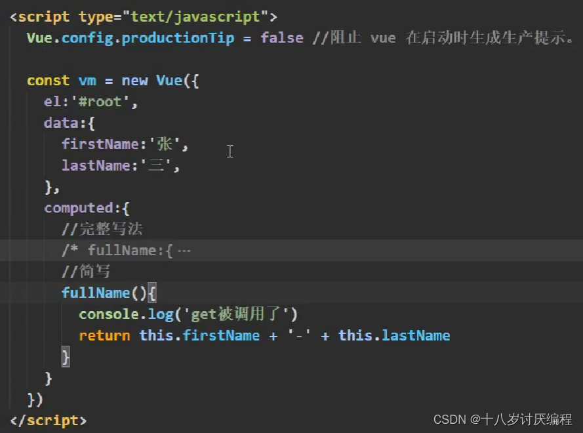Click this.lastName in the return statement
Image resolution: width=583 pixels, height=433 pixels.
(394, 335)
